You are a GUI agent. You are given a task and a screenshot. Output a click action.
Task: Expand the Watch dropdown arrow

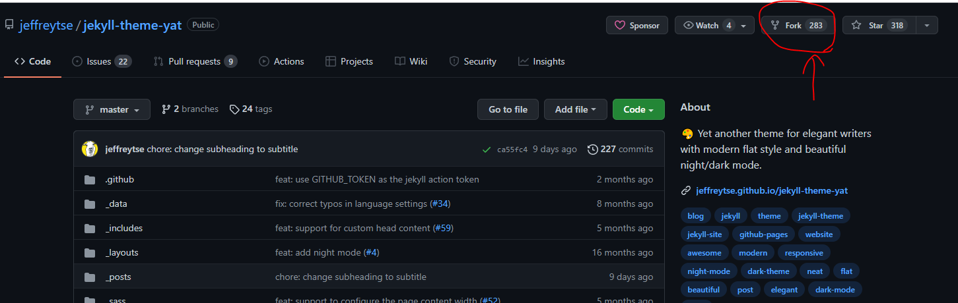point(744,26)
